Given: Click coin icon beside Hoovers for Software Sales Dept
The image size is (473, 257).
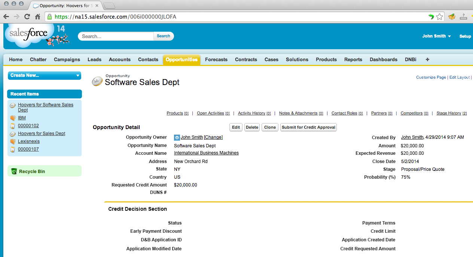Looking at the screenshot, I should pos(13,106).
